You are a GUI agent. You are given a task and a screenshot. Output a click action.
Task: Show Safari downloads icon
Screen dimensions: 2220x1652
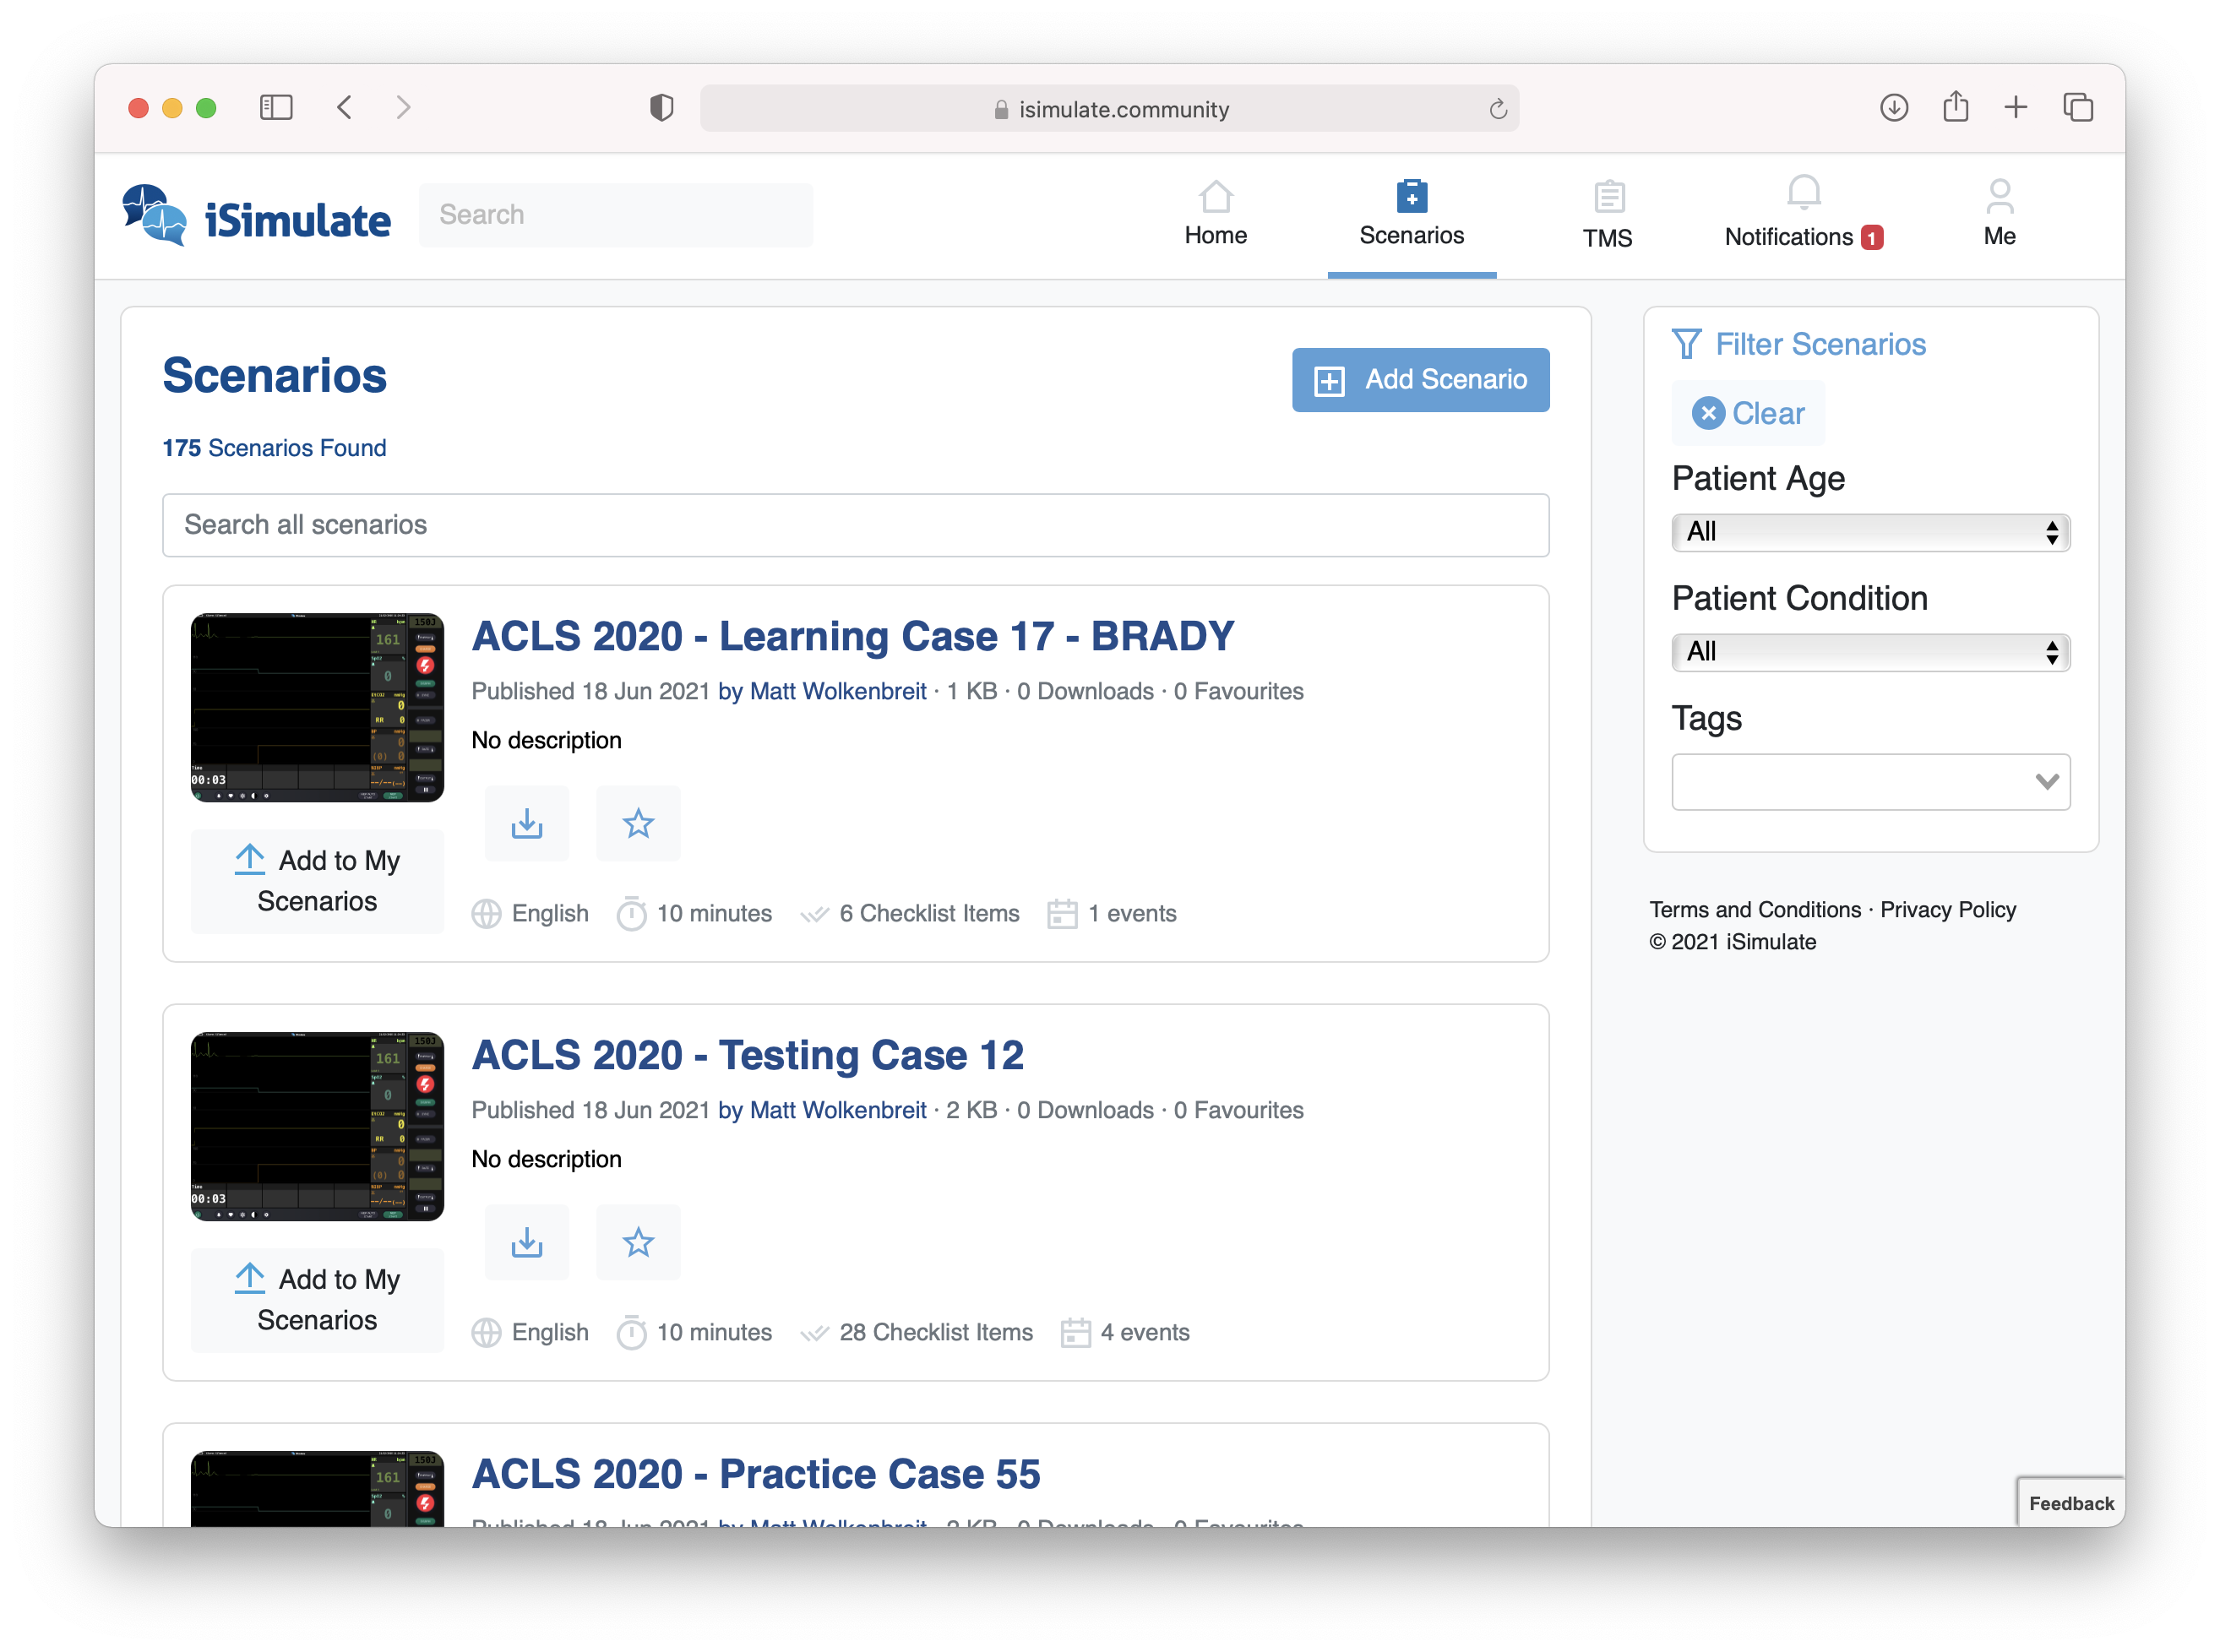point(1893,107)
